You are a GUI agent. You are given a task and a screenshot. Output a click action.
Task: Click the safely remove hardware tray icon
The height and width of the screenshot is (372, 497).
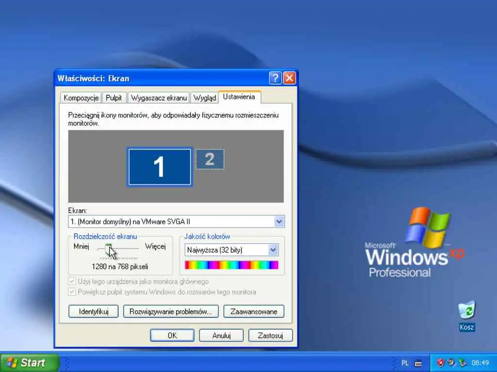[463, 362]
